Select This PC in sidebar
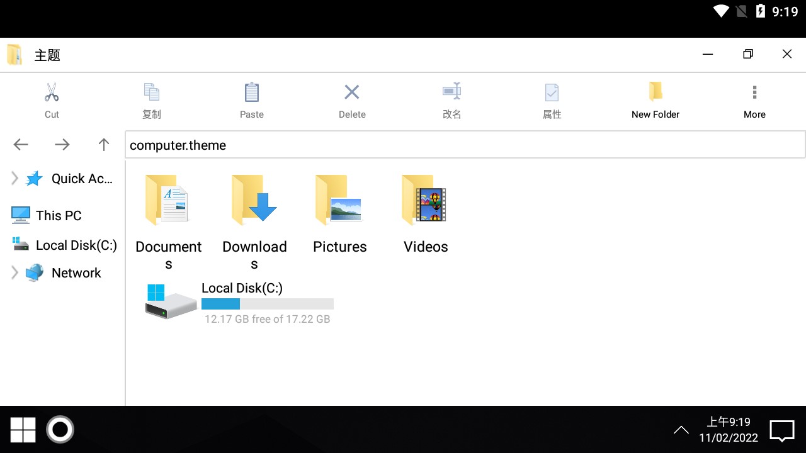 click(x=58, y=215)
